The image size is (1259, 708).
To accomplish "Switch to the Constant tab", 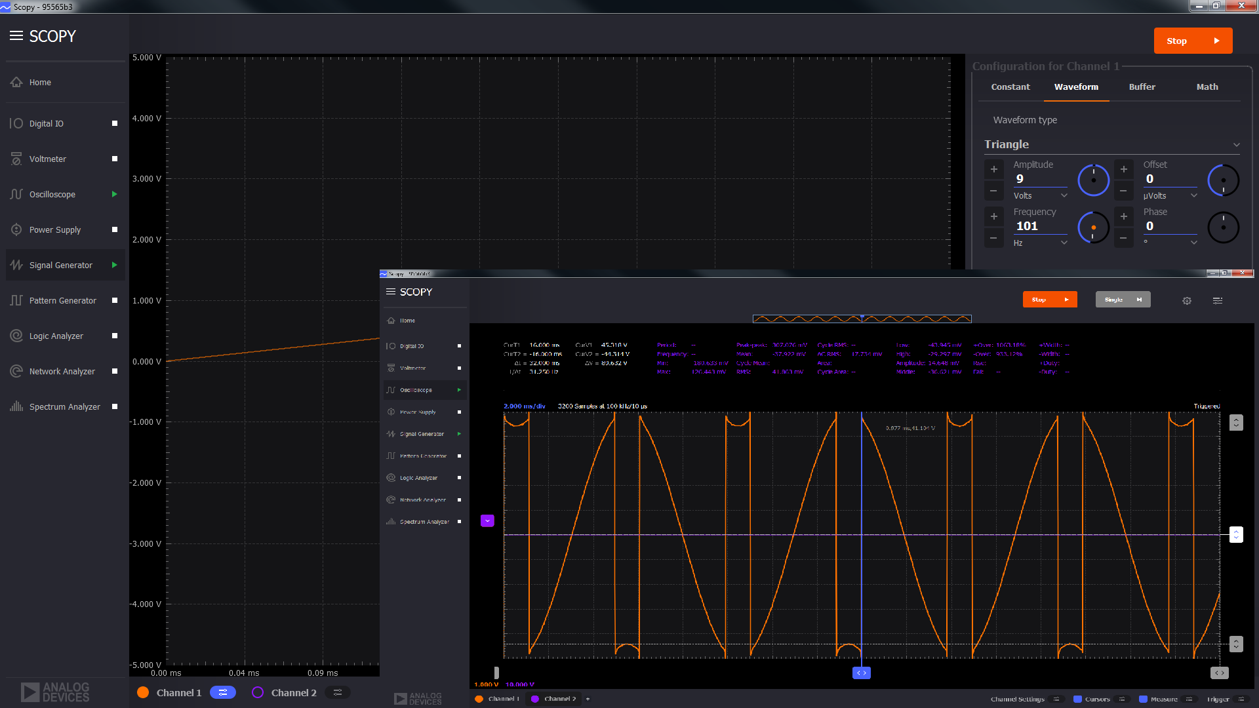I will click(x=1010, y=87).
